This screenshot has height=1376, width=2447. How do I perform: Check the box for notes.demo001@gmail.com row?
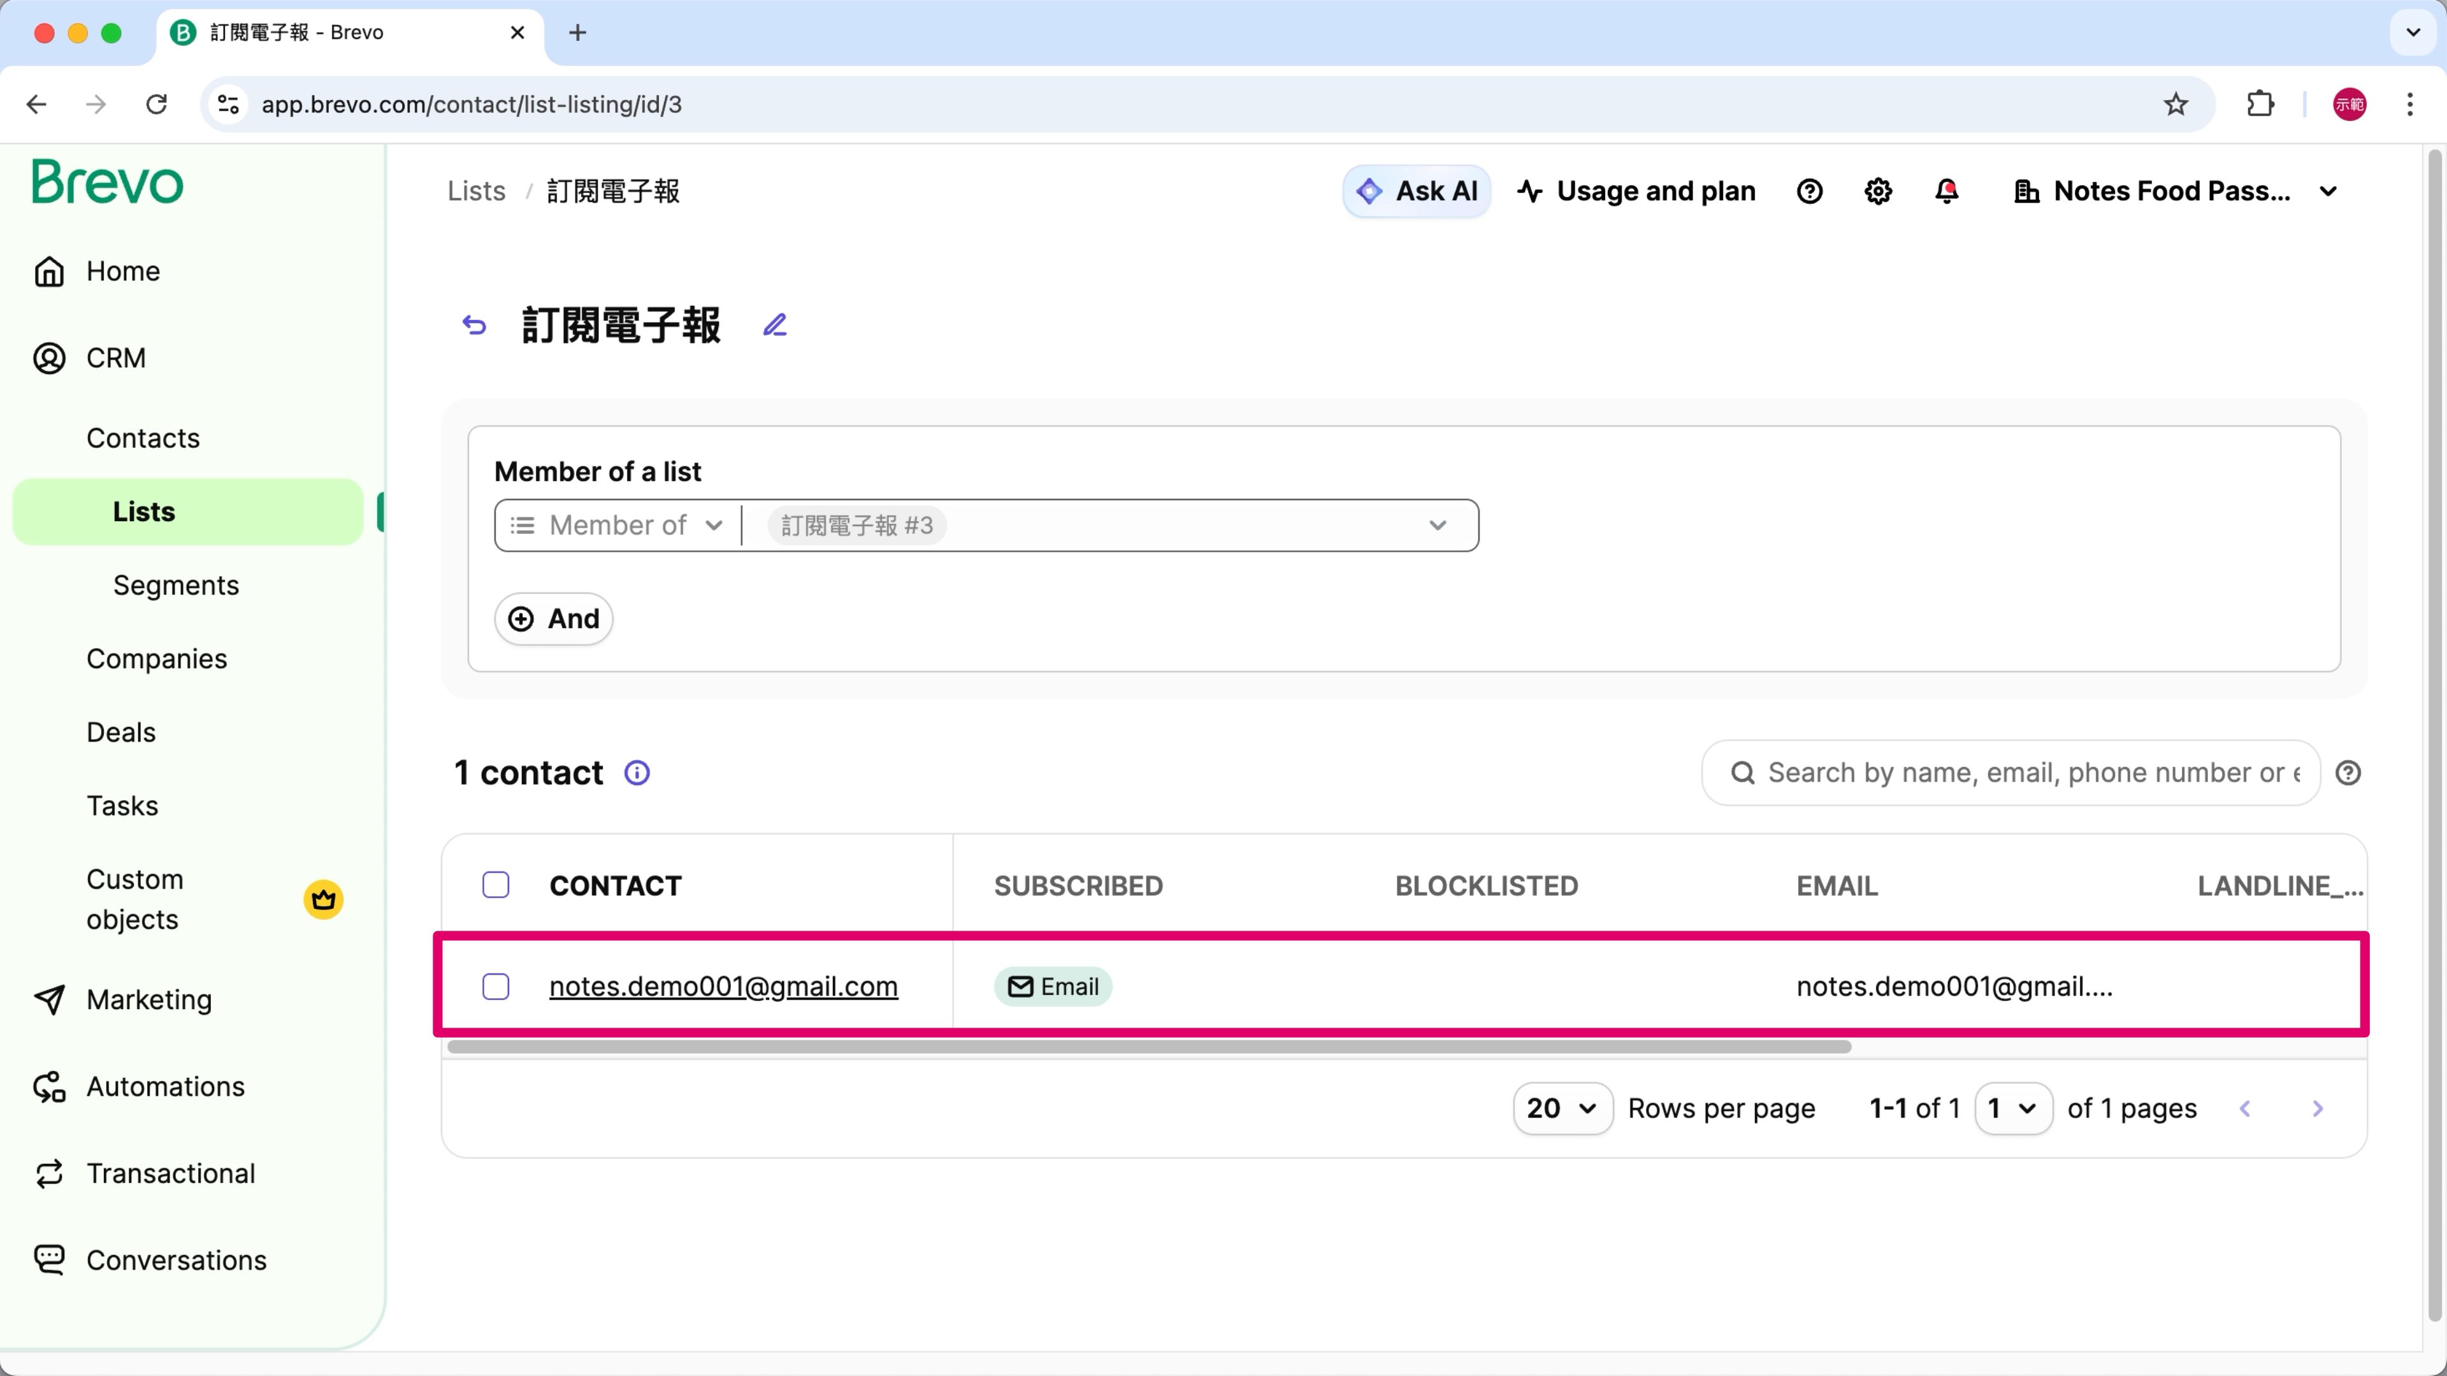pos(496,987)
